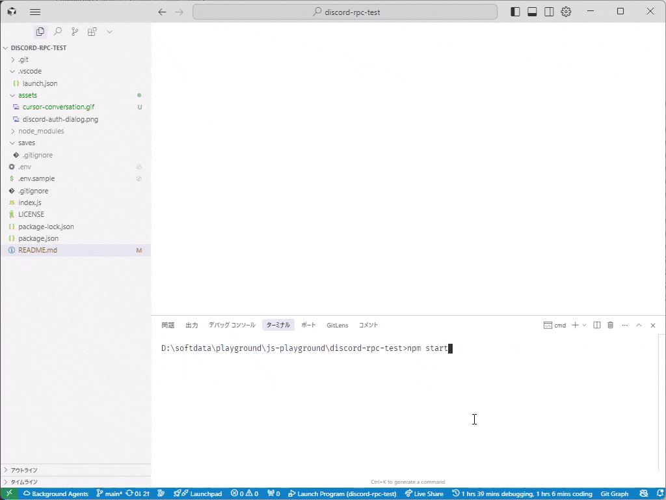The height and width of the screenshot is (500, 666).
Task: Show errors and warnings count
Action: [x=245, y=493]
